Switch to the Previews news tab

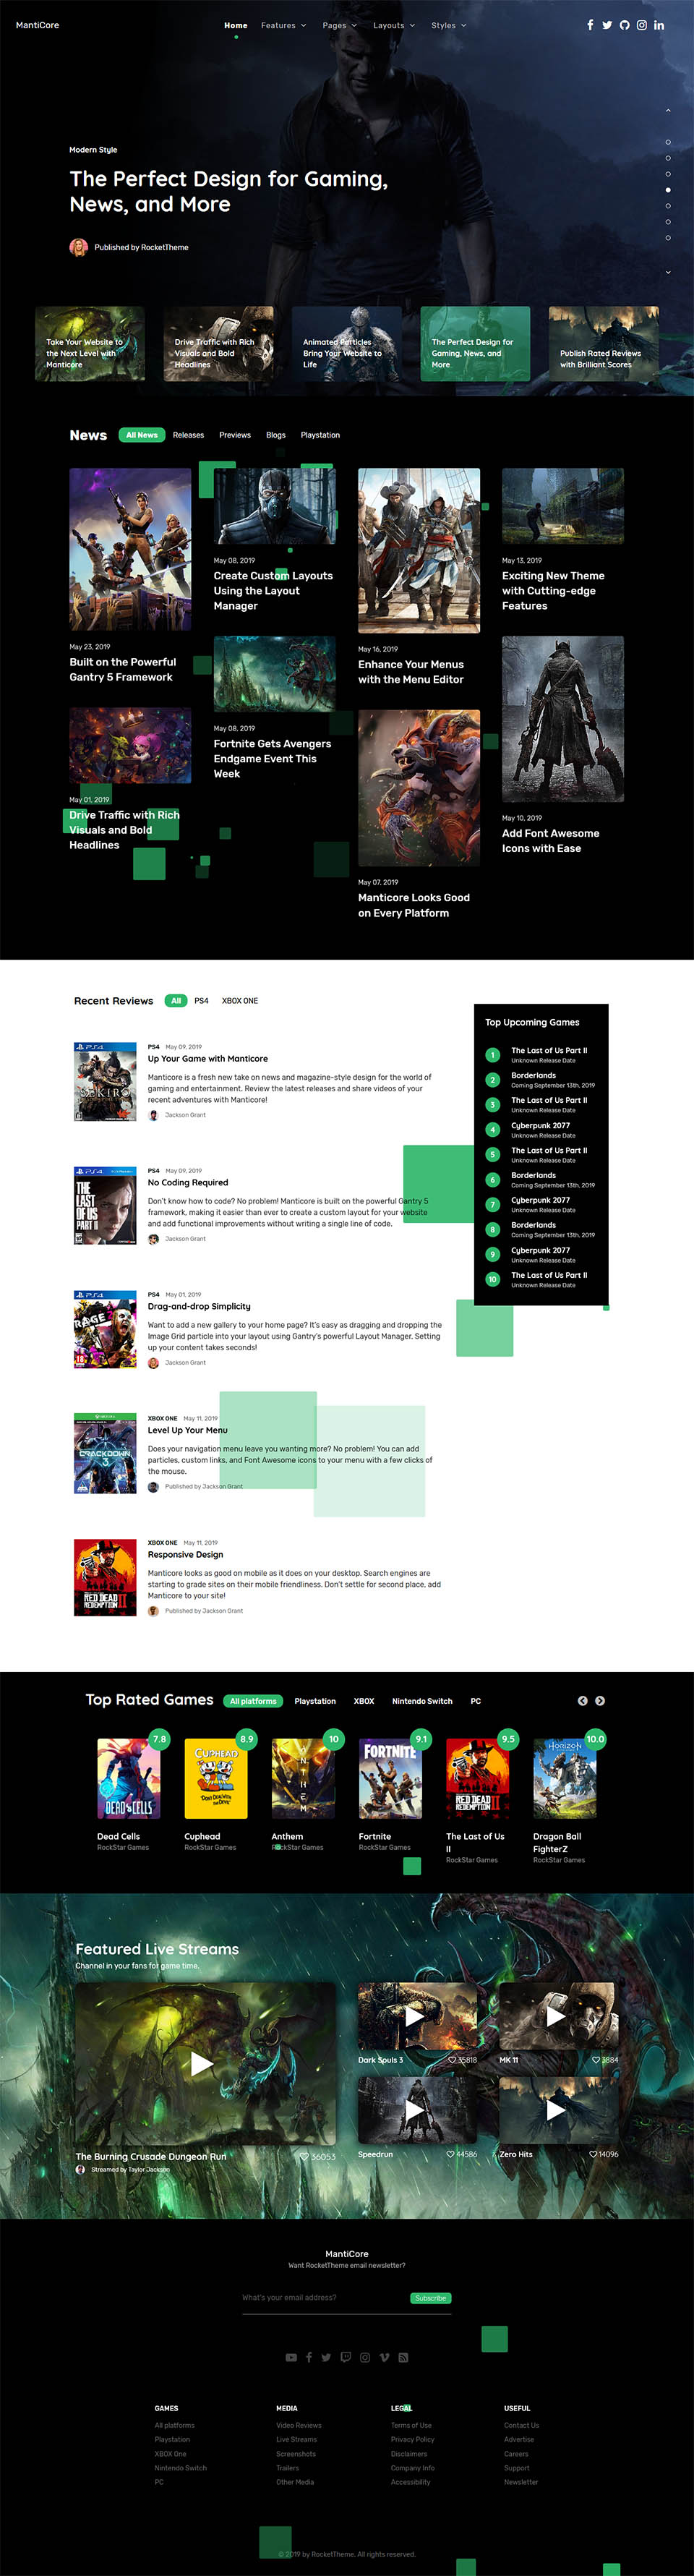[x=235, y=435]
